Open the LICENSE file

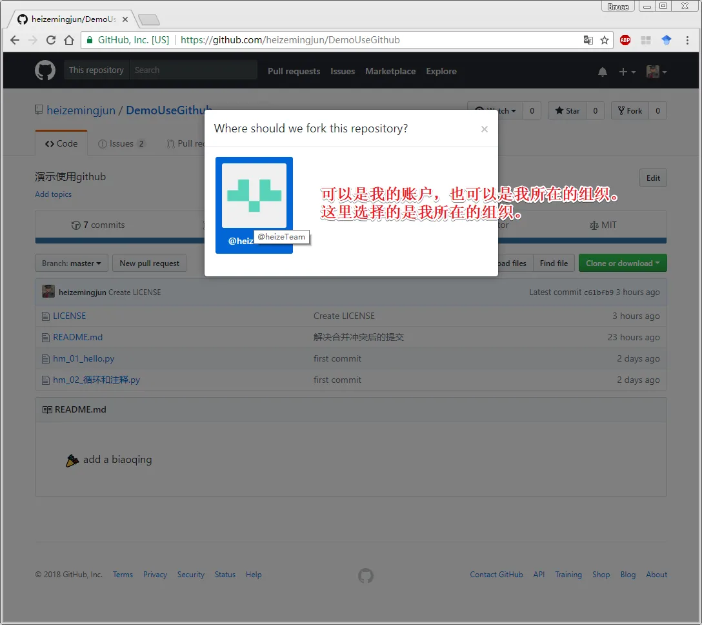tap(70, 316)
